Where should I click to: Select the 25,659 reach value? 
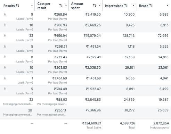pos(163,110)
